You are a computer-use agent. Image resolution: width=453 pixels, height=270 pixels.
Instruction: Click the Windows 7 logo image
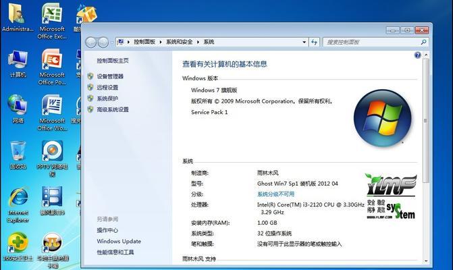click(383, 118)
